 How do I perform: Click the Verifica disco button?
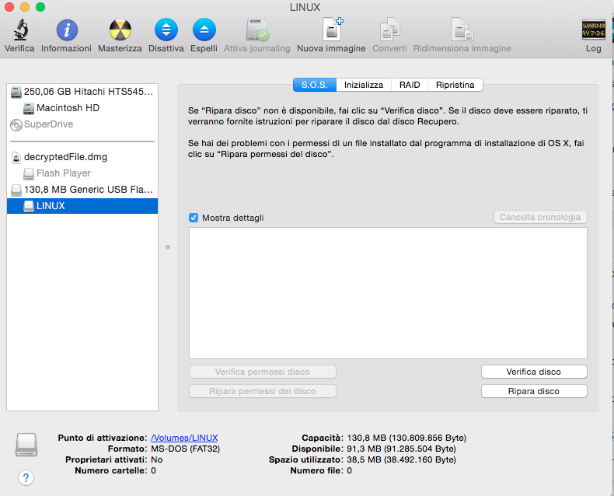[533, 372]
